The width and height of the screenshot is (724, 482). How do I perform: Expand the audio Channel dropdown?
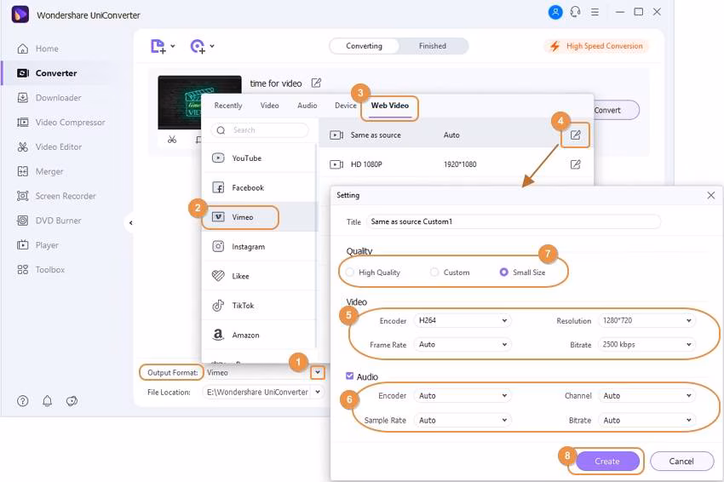coord(646,396)
